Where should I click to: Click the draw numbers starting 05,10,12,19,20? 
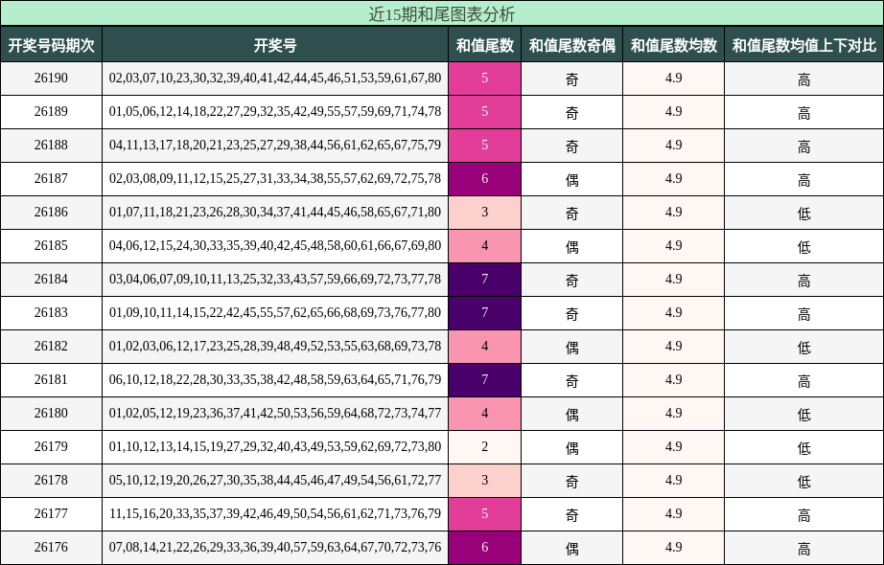[275, 480]
